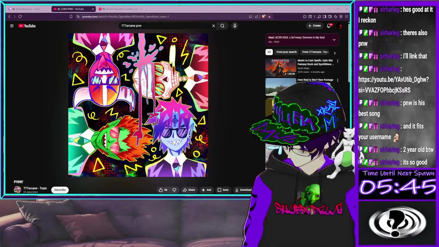Viewport: 439px width, 247px height.
Task: Clear the search box with the X
Action: click(x=213, y=26)
